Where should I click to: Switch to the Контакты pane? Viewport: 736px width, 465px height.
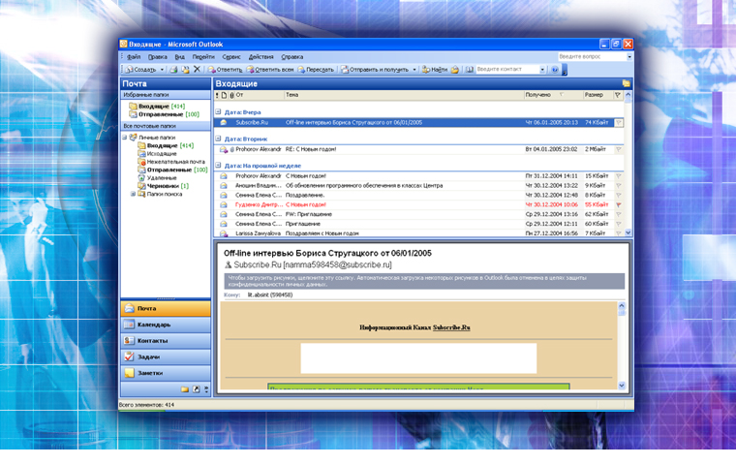[x=166, y=341]
